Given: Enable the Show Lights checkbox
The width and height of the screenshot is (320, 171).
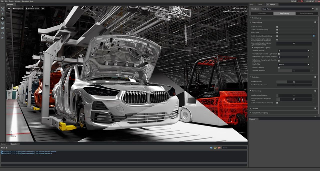Looking at the screenshot, I should tap(277, 32).
